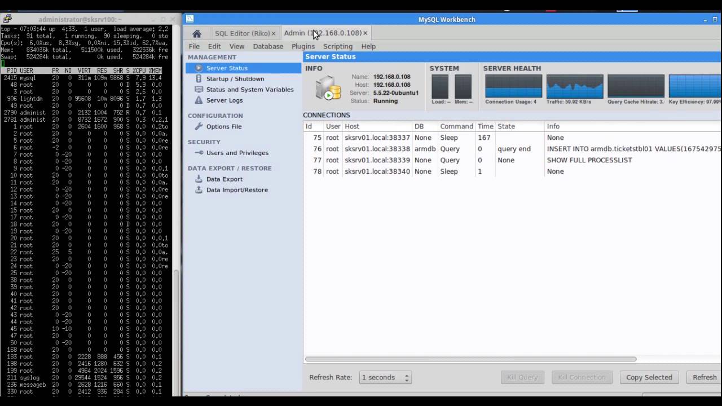Screen dimensions: 722x406
Task: Select connection row with Id 78
Action: pos(512,171)
